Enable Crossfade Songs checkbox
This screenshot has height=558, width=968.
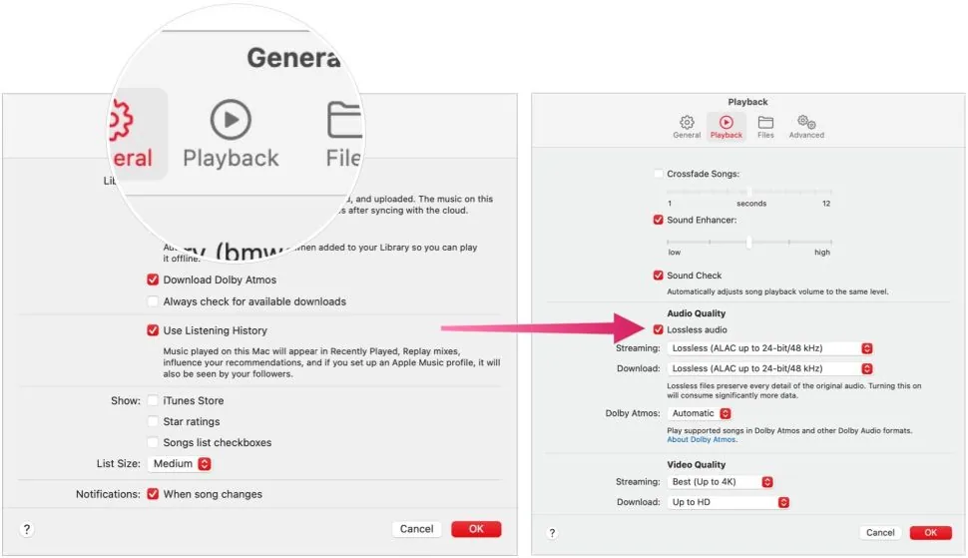click(658, 174)
